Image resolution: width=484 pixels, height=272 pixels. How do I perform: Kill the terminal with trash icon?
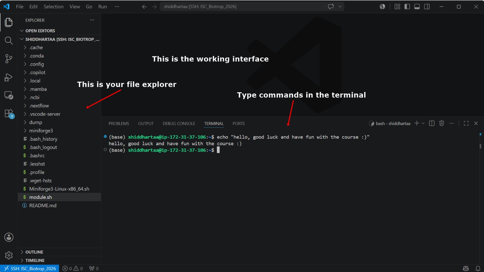coord(442,123)
